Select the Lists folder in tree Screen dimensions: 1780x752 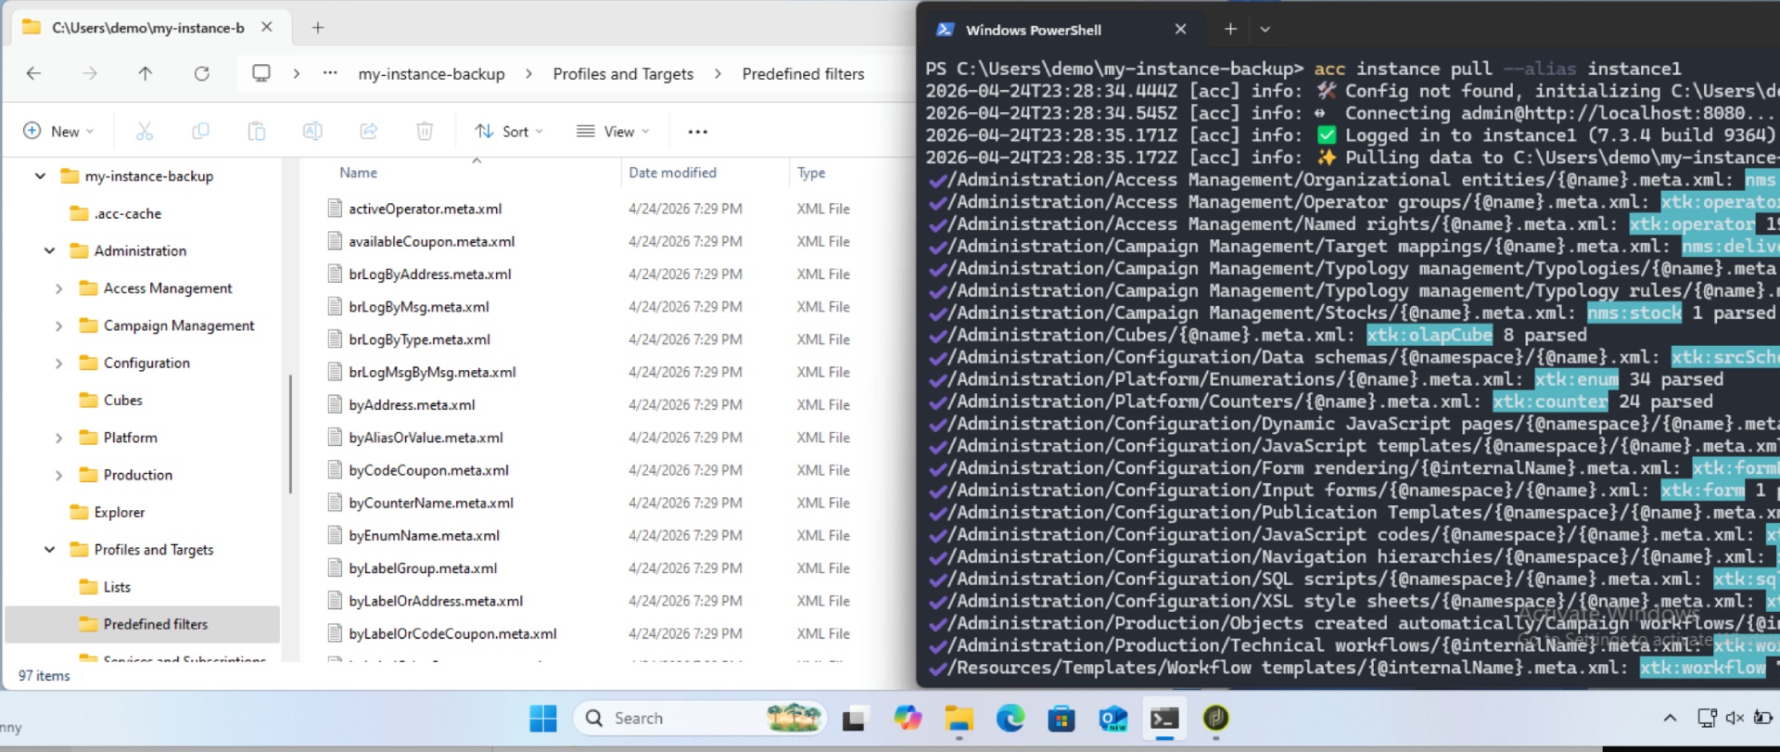coord(117,587)
